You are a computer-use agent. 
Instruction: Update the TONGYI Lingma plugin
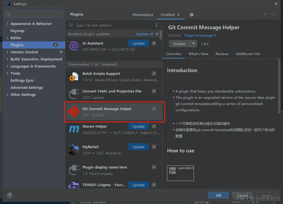pos(138,185)
